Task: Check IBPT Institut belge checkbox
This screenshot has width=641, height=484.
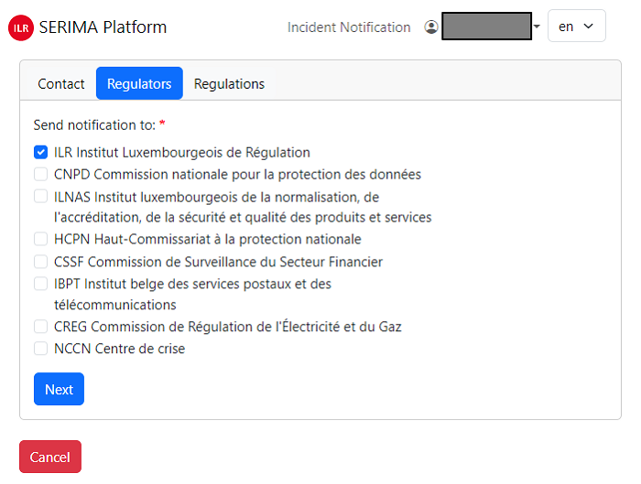Action: click(x=40, y=283)
